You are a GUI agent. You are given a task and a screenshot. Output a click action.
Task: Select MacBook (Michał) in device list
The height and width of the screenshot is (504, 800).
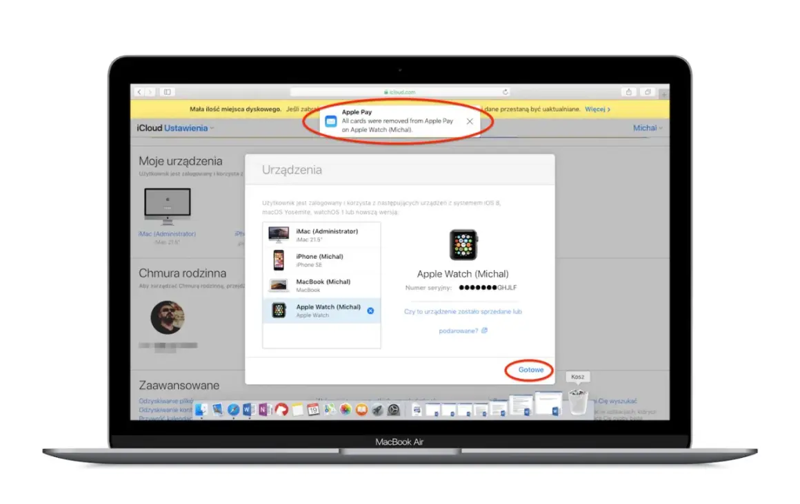[321, 285]
